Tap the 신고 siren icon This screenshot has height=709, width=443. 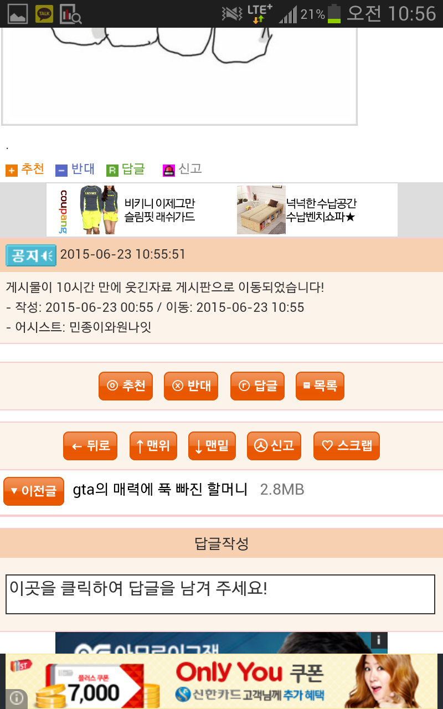tap(169, 171)
